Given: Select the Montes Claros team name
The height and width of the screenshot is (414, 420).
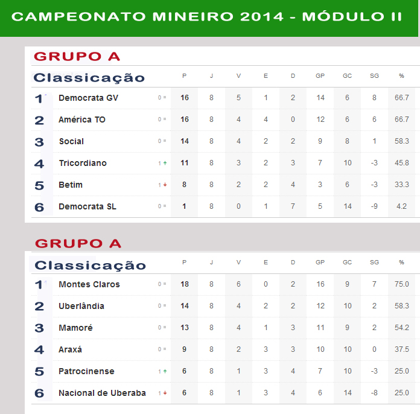Looking at the screenshot, I should tap(89, 284).
